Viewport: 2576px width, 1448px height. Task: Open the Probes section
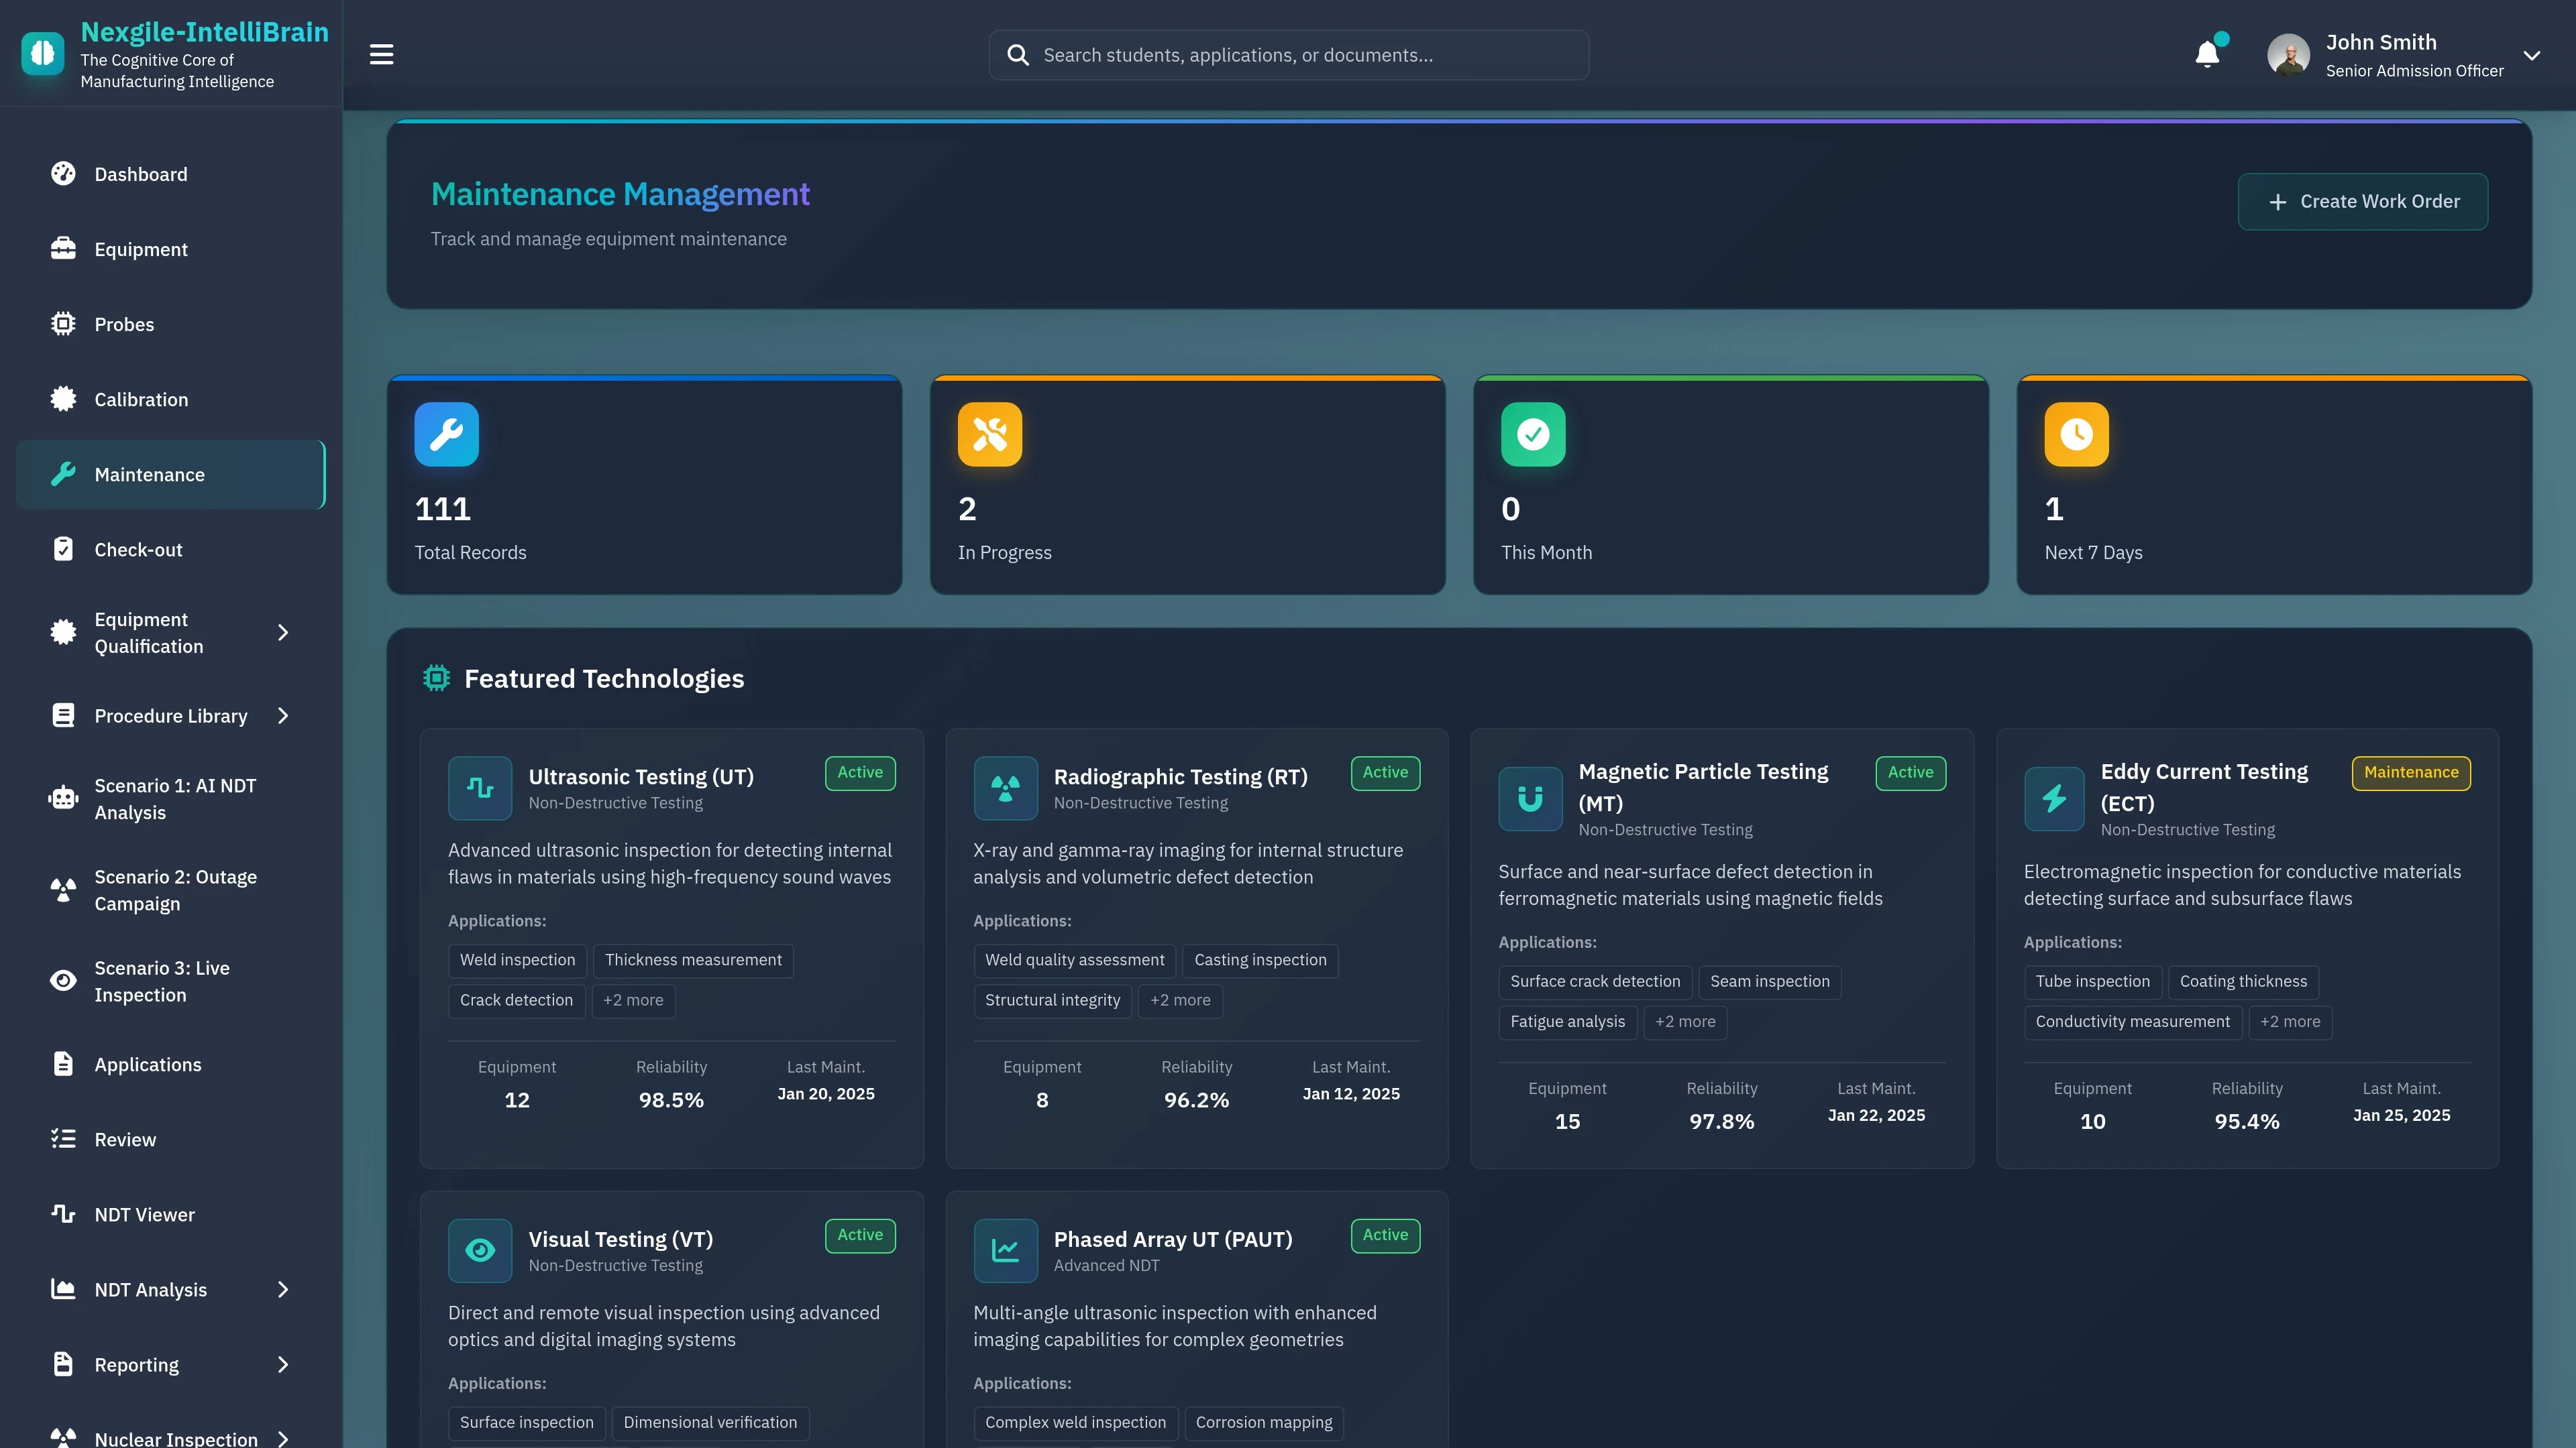pos(124,324)
